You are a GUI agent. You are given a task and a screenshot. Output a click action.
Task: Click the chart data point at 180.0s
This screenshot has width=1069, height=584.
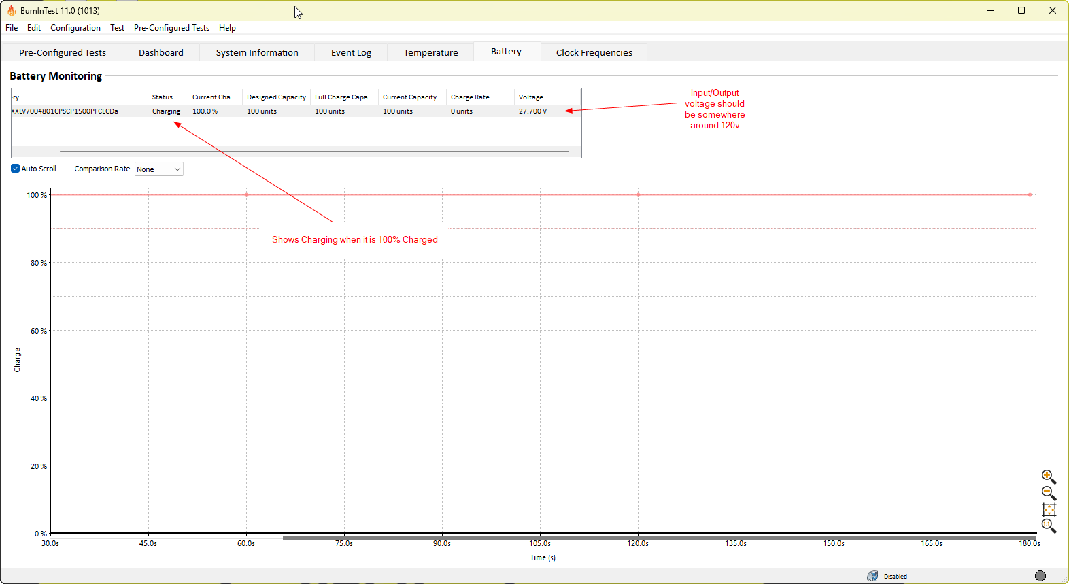1030,195
